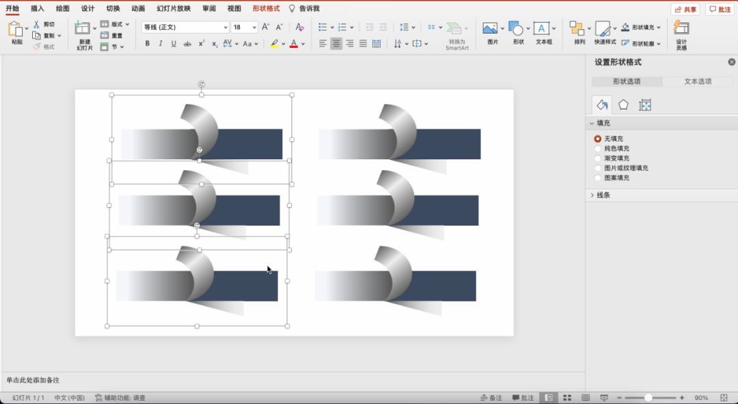738x404 pixels.
Task: Switch to 文本选项 text options tab
Action: point(698,81)
